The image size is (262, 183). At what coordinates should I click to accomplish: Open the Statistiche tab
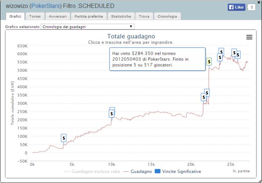[x=121, y=16]
